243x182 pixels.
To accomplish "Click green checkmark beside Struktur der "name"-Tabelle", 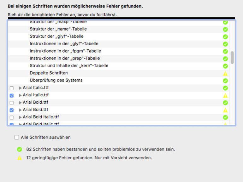I will [225, 29].
